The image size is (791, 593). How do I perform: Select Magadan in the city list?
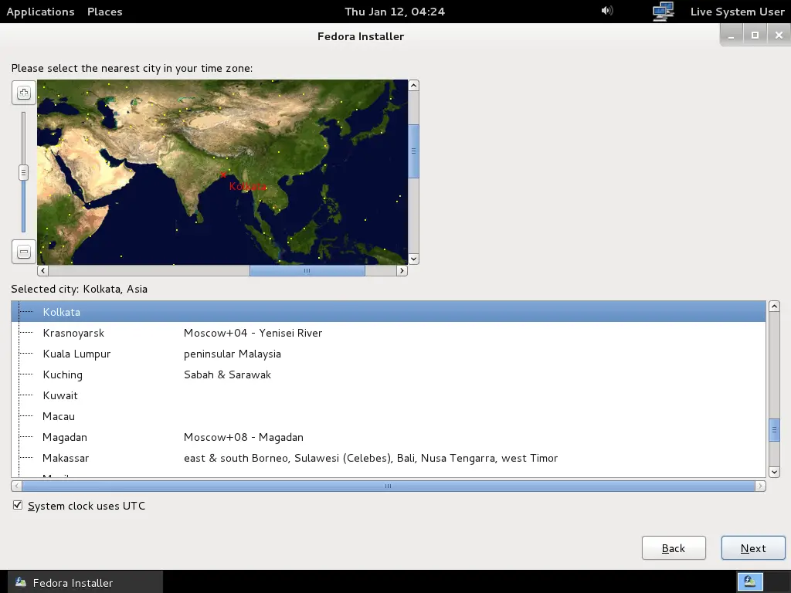pos(389,437)
